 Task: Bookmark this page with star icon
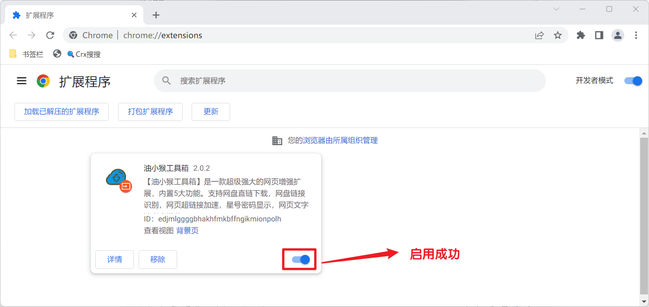(x=558, y=35)
